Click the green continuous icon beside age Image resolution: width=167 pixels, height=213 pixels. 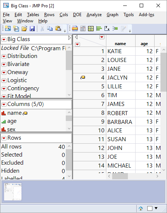[x=4, y=122]
